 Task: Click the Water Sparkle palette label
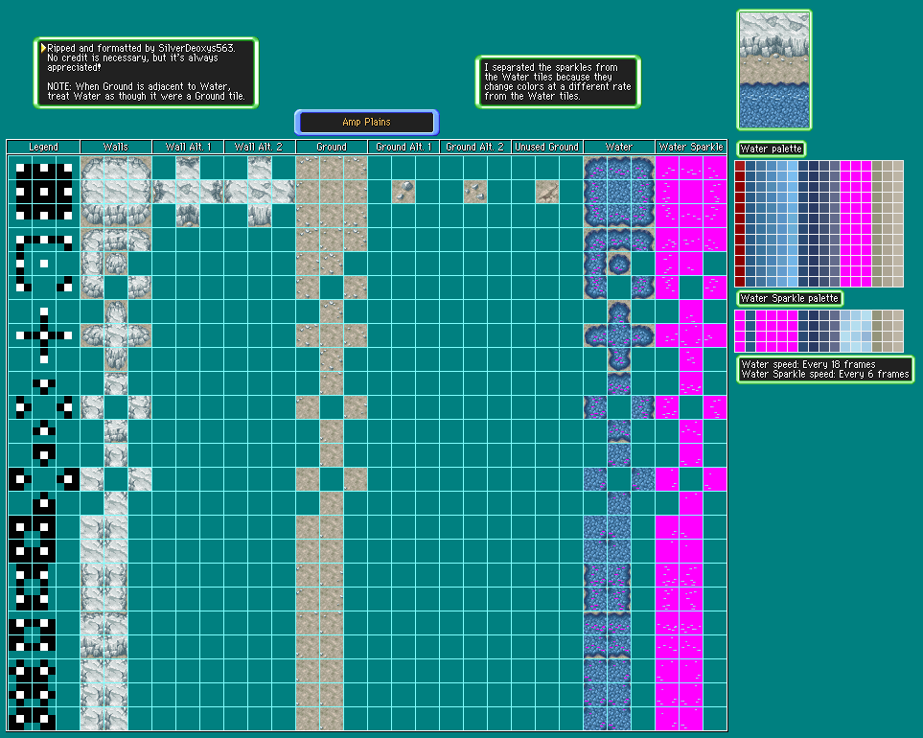790,298
